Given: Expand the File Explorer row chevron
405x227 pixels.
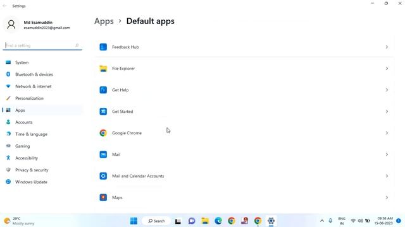Looking at the screenshot, I should [387, 69].
